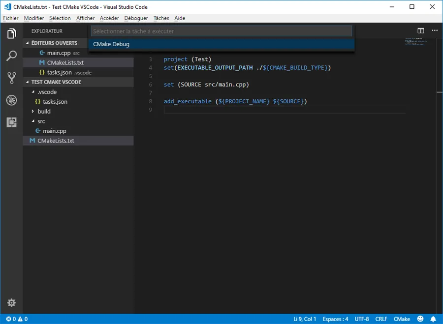Open the Fichier menu
Screen dimensions: 443x324
coord(11,18)
